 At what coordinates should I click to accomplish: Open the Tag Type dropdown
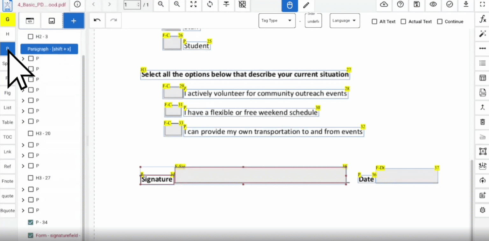click(x=277, y=21)
